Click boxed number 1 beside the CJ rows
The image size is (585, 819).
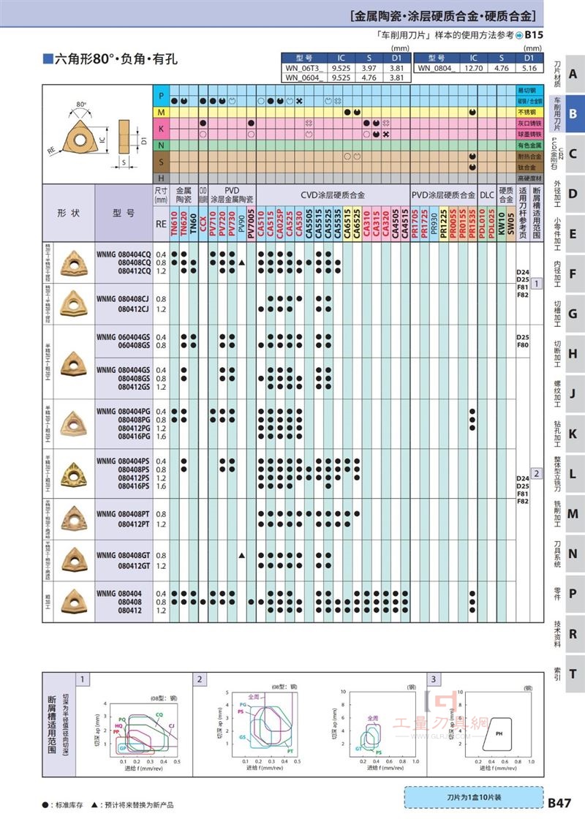(x=536, y=284)
